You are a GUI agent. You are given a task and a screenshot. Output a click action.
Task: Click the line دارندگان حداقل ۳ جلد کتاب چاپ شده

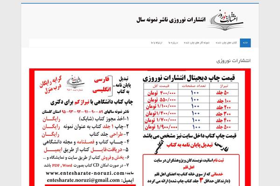pos(189,181)
